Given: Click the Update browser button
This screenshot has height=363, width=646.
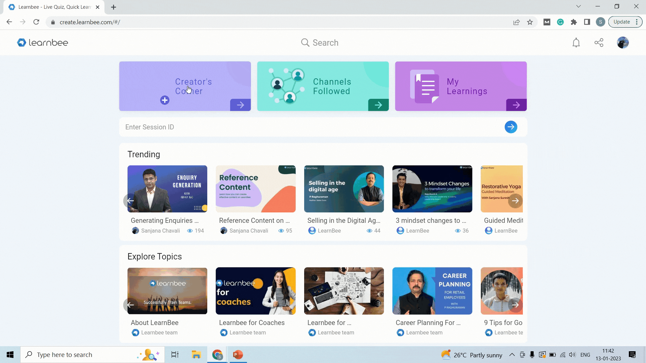Looking at the screenshot, I should tap(625, 22).
